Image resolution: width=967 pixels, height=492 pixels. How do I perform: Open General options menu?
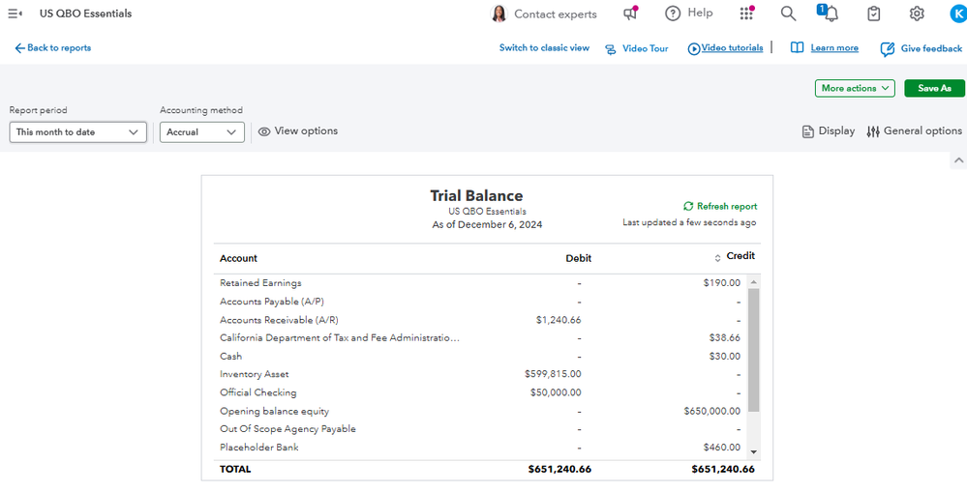point(914,131)
